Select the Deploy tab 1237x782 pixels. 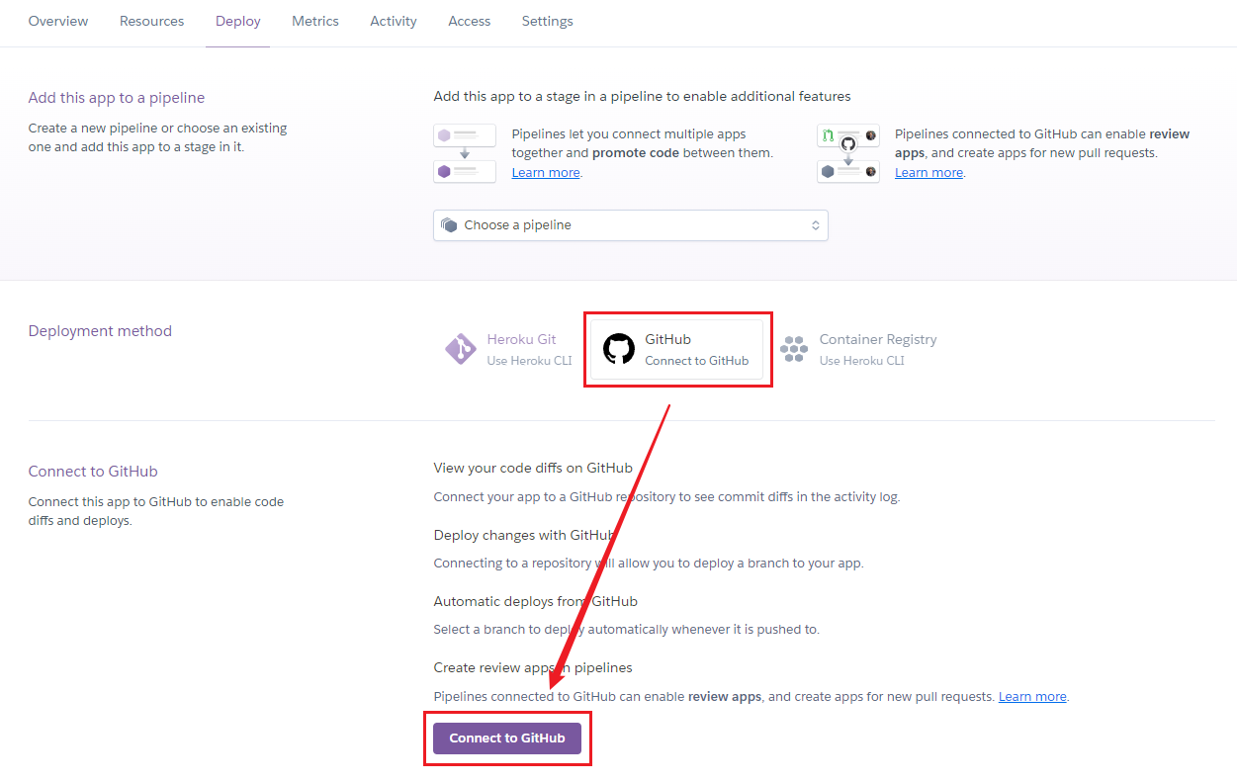(238, 21)
